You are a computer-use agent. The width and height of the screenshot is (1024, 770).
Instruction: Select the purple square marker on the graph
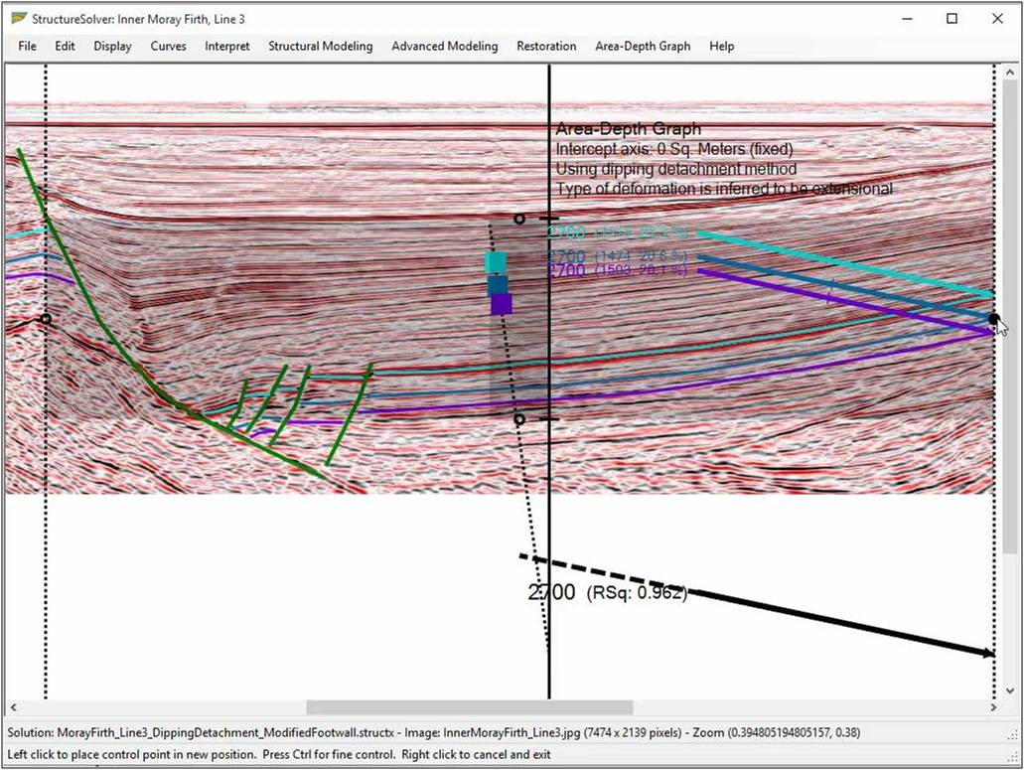[502, 304]
